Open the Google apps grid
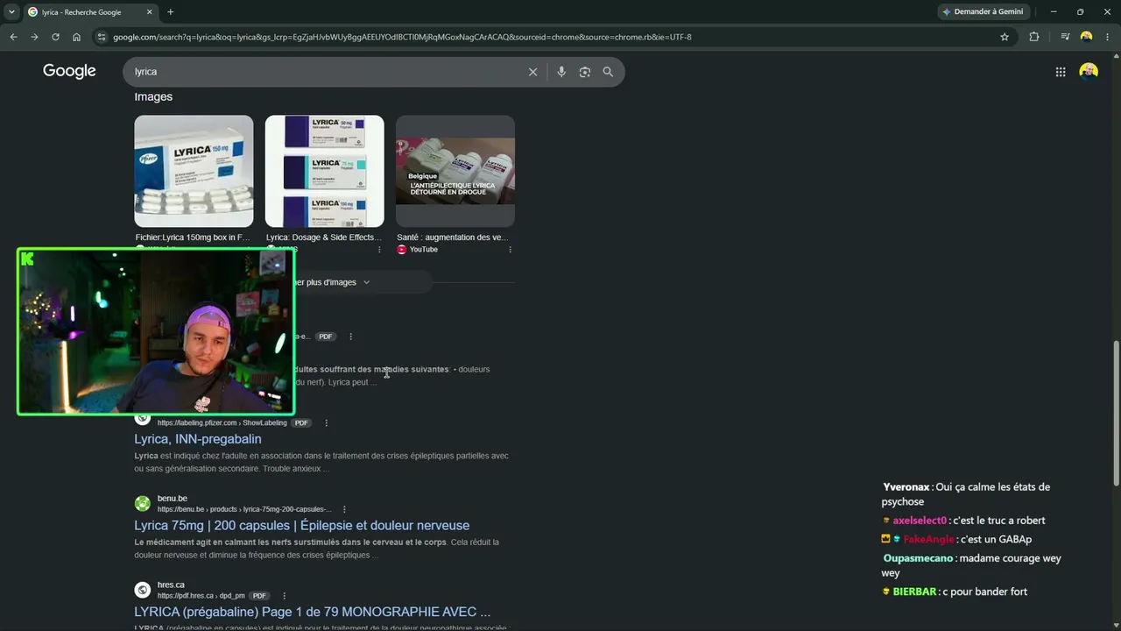Screen dimensions: 1121x631 (x=1061, y=72)
